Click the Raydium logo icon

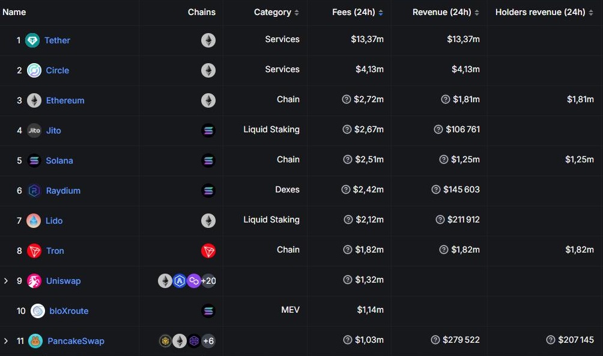(34, 191)
